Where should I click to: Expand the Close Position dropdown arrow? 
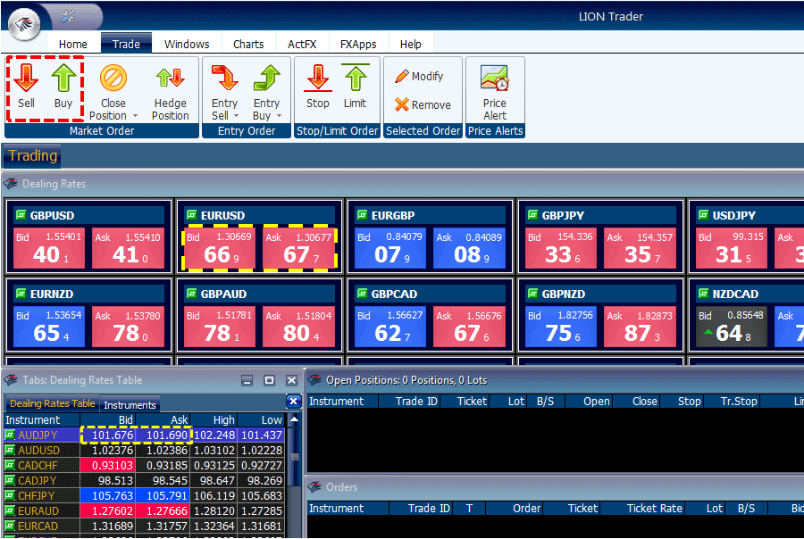(x=136, y=116)
